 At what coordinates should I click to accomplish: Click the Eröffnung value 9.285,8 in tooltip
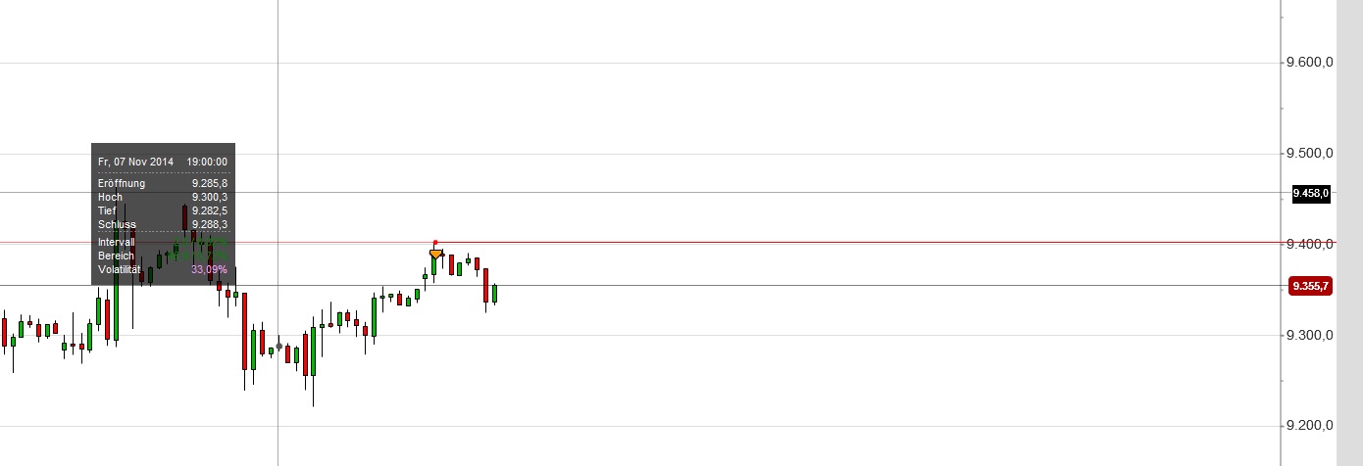click(210, 183)
